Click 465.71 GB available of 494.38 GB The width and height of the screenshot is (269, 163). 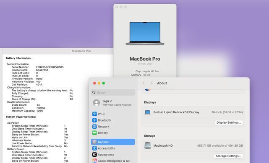(x=220, y=145)
